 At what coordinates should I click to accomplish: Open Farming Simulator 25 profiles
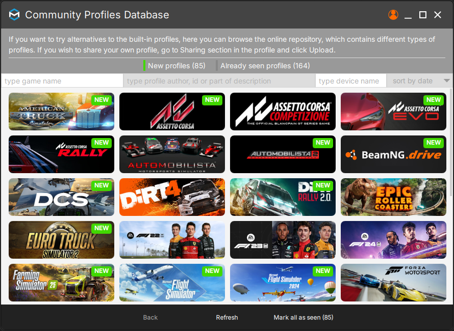(x=61, y=283)
